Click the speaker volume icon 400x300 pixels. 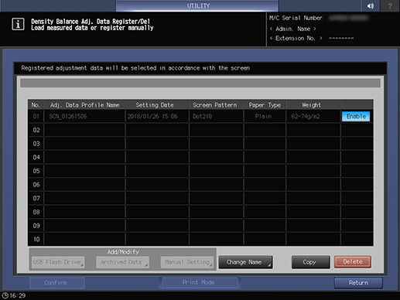[x=371, y=5]
